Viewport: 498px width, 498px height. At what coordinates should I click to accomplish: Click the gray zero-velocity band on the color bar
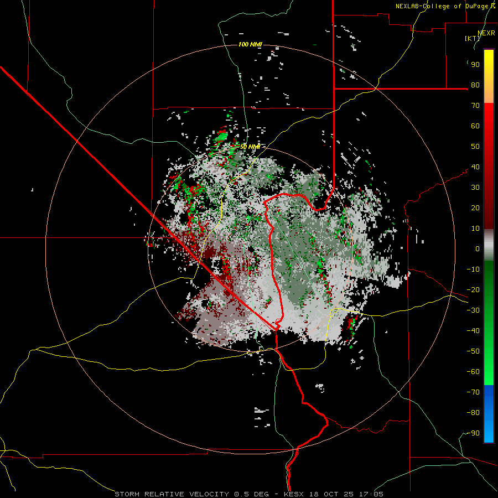tap(489, 245)
